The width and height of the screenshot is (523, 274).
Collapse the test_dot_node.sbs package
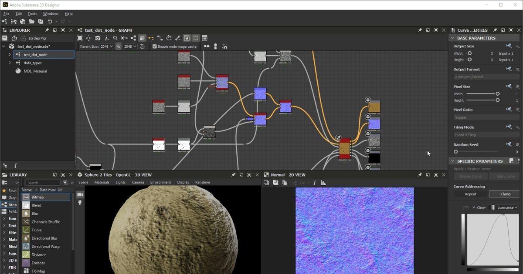click(3, 47)
